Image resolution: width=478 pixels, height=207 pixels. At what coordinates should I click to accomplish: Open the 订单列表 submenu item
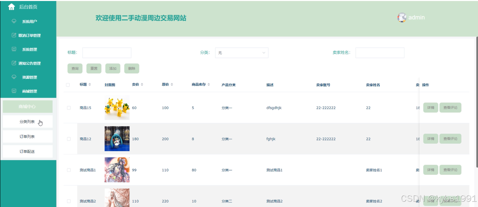[x=28, y=136]
